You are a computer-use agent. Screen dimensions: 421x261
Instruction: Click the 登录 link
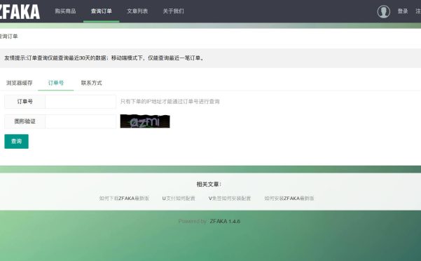coord(403,11)
